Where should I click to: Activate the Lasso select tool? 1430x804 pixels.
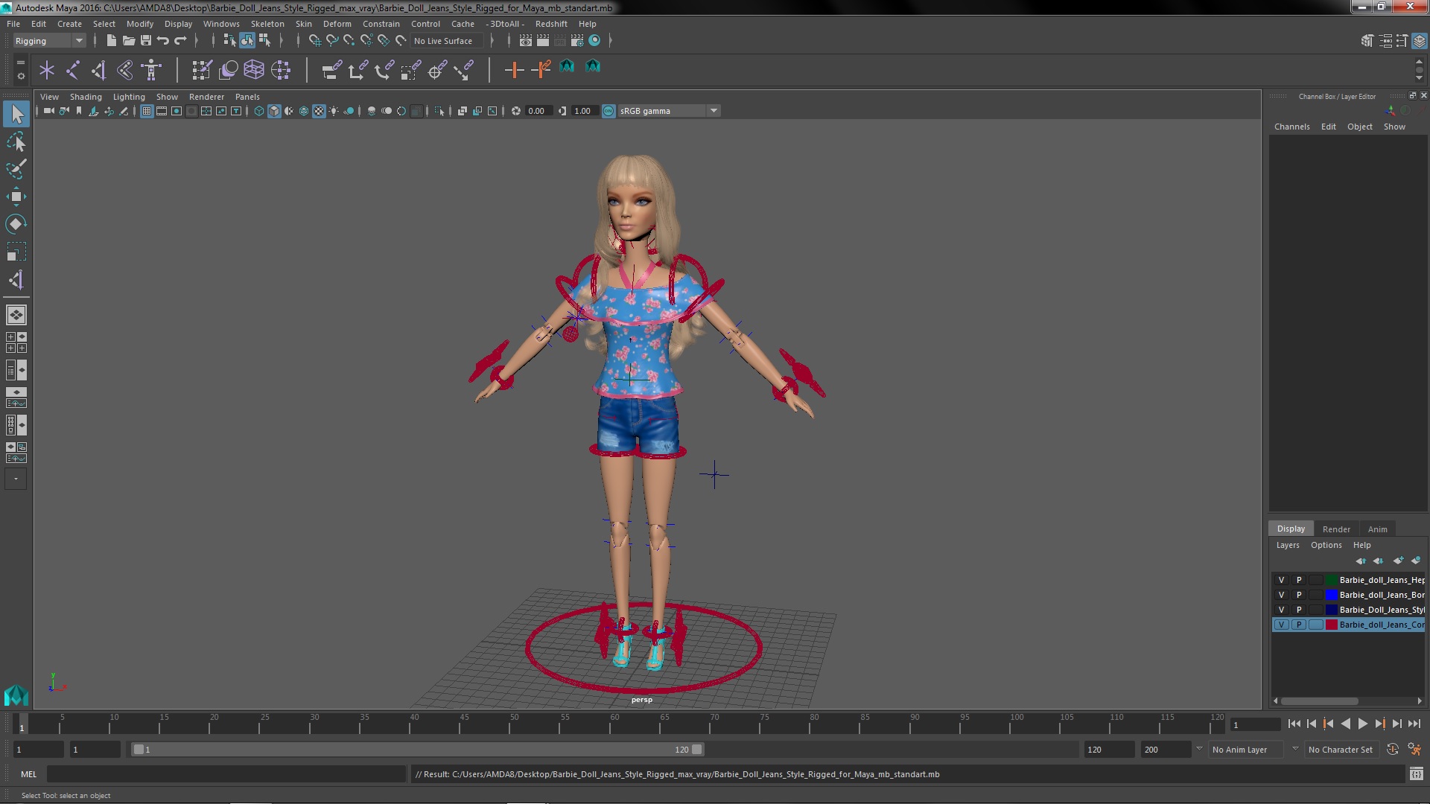click(16, 141)
